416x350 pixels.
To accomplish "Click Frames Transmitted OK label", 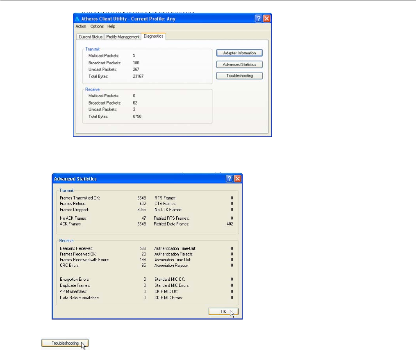I will coord(80,198).
